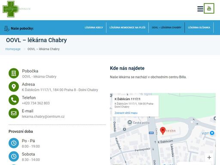The image size is (220, 165).
Task: Click the Homepage breadcrumb link
Action: pyautogui.click(x=13, y=49)
